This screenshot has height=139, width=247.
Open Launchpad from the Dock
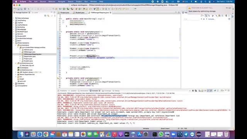(33, 134)
